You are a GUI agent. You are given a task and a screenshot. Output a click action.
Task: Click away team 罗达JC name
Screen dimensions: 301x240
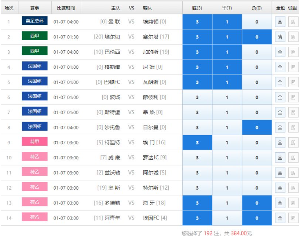pyautogui.click(x=151, y=158)
